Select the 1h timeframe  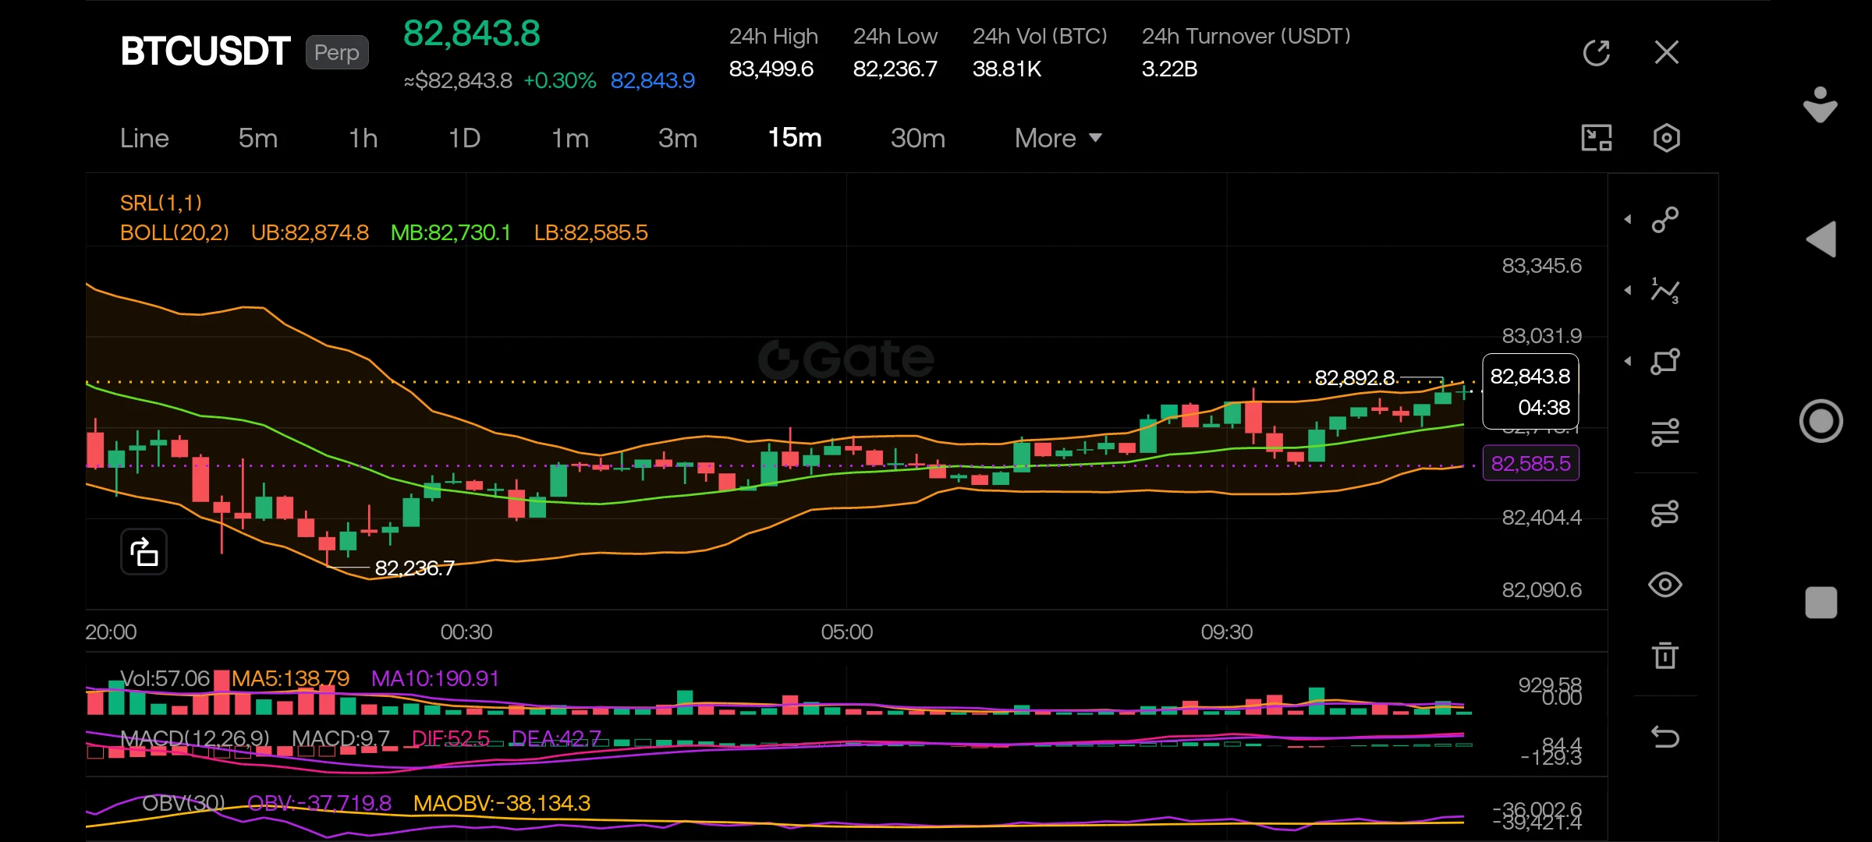click(363, 139)
